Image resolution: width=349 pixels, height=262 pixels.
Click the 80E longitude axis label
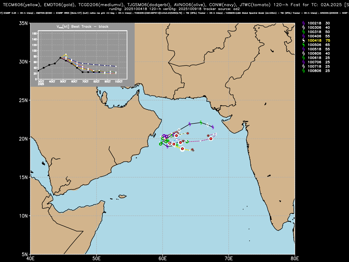point(295,259)
